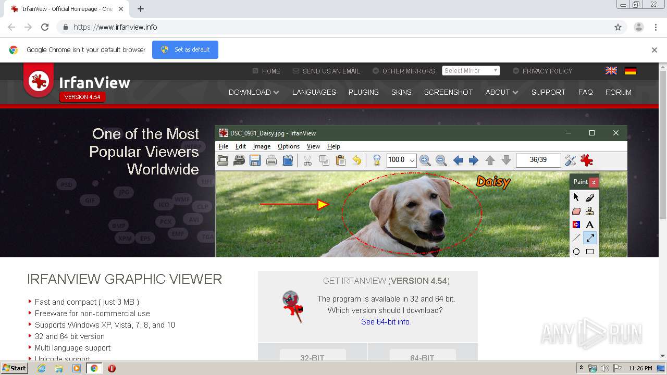
Task: Open the Action Center flag icon
Action: pos(617,368)
